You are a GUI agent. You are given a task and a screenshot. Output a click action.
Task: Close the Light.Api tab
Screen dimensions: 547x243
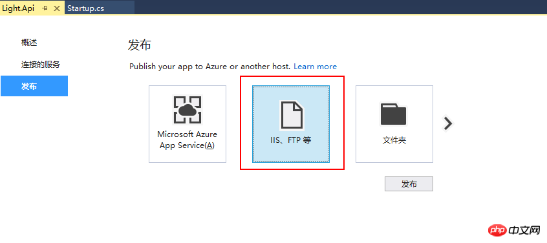(57, 8)
